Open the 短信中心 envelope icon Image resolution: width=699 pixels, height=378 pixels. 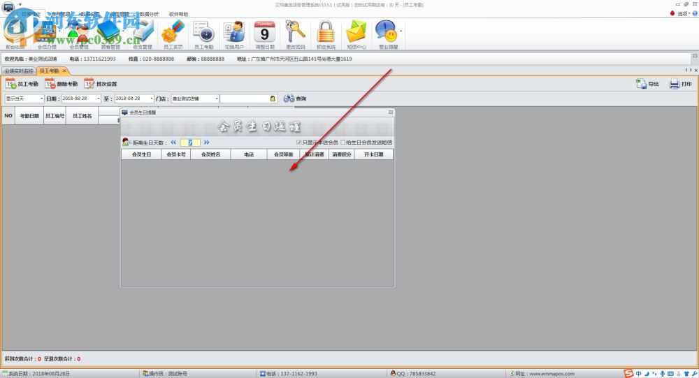[x=356, y=34]
